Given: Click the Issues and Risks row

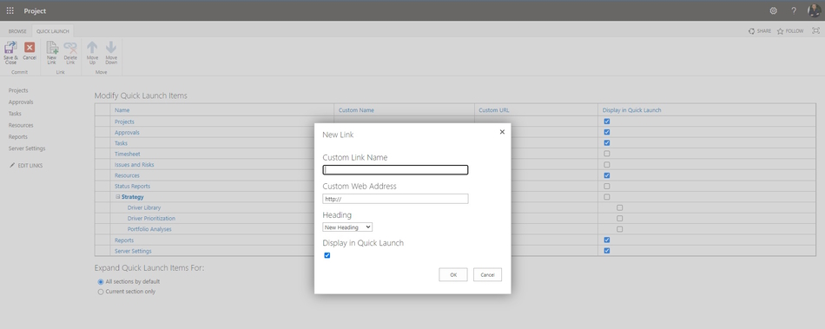Looking at the screenshot, I should pos(134,165).
